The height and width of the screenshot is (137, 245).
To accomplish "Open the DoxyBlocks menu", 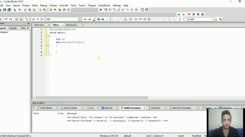I will [x=104, y=5].
